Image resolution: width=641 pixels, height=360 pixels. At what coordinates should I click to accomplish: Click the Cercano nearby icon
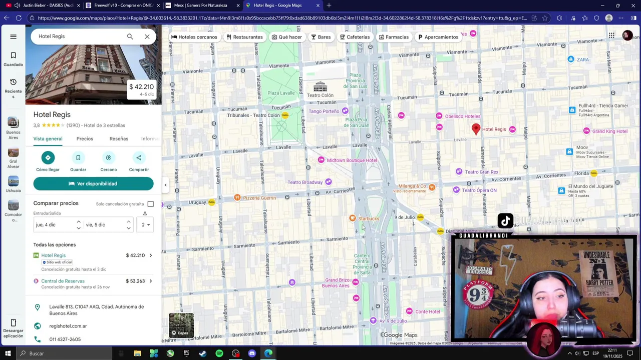pos(109,157)
